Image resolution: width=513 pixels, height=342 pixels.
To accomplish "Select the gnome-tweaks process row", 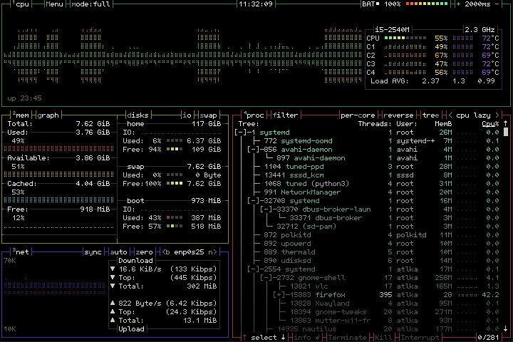I will [367, 311].
